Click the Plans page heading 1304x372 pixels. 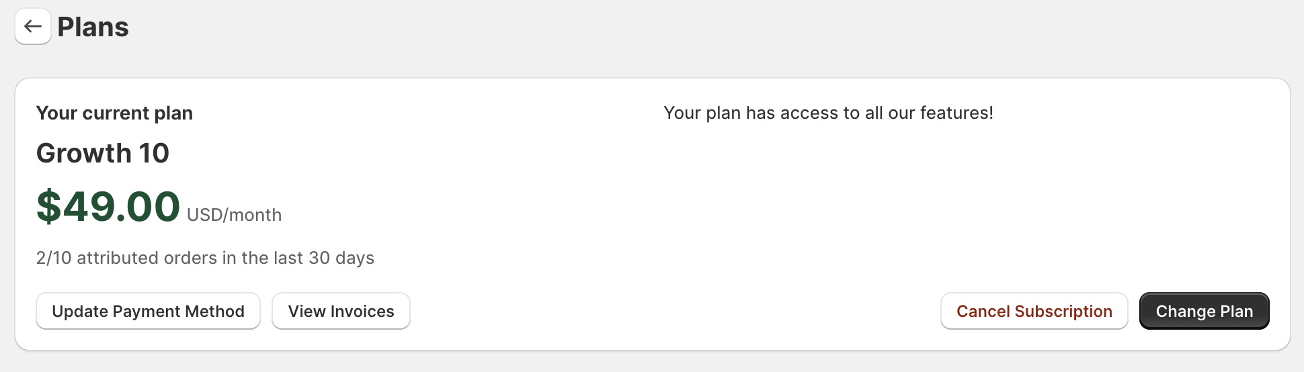[x=93, y=27]
